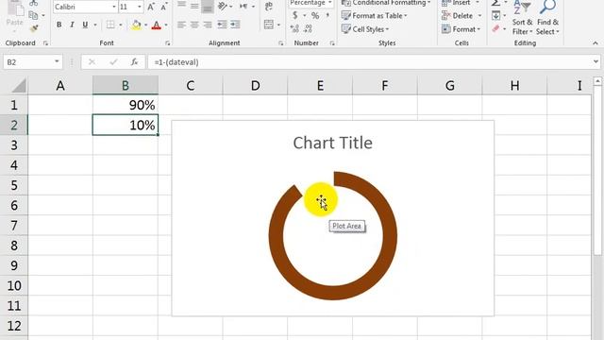Screen dimensions: 604x340
Task: Open the Font Color dropdown arrow
Action: tap(166, 25)
